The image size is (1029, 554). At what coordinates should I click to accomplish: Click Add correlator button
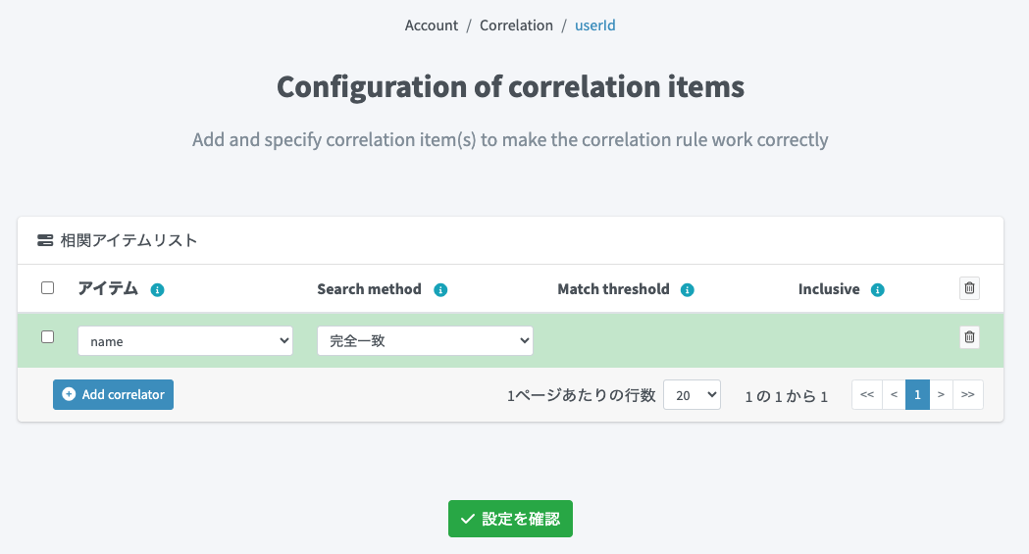(113, 394)
